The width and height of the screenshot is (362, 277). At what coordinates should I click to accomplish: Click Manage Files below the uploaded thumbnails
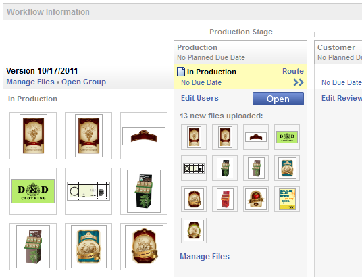[x=205, y=257]
